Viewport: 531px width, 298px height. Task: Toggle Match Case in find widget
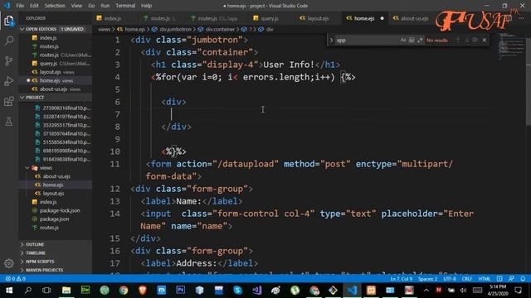click(x=403, y=41)
